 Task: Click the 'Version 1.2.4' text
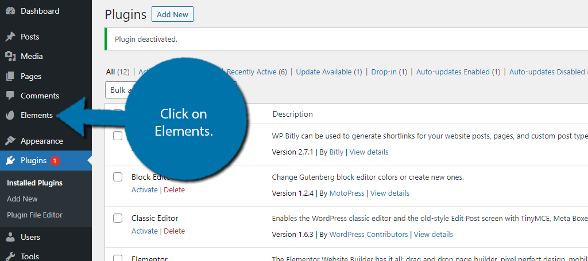292,193
